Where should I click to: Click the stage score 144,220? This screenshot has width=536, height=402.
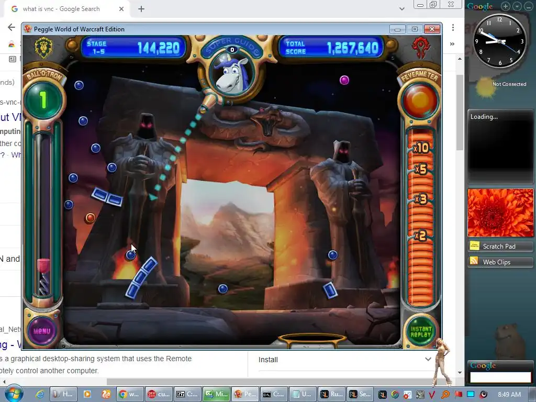[159, 48]
